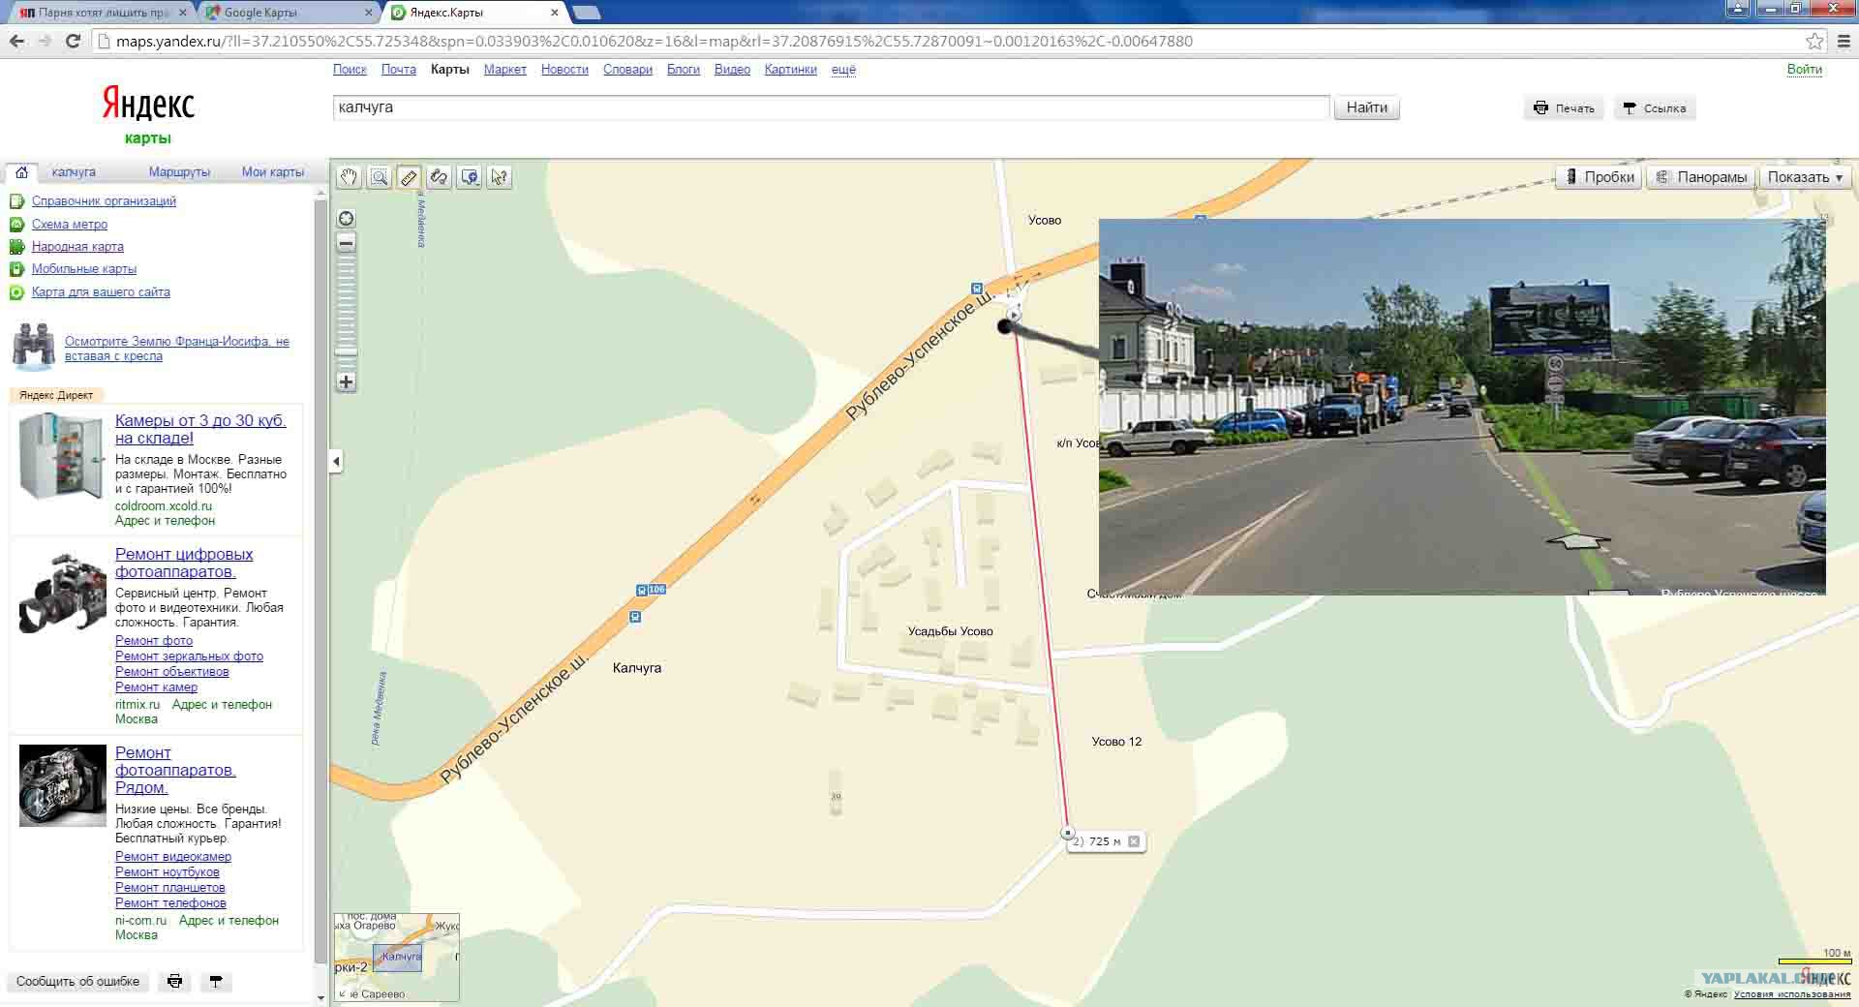Open the Маршруты tab
This screenshot has height=1007, width=1859.
[x=179, y=172]
